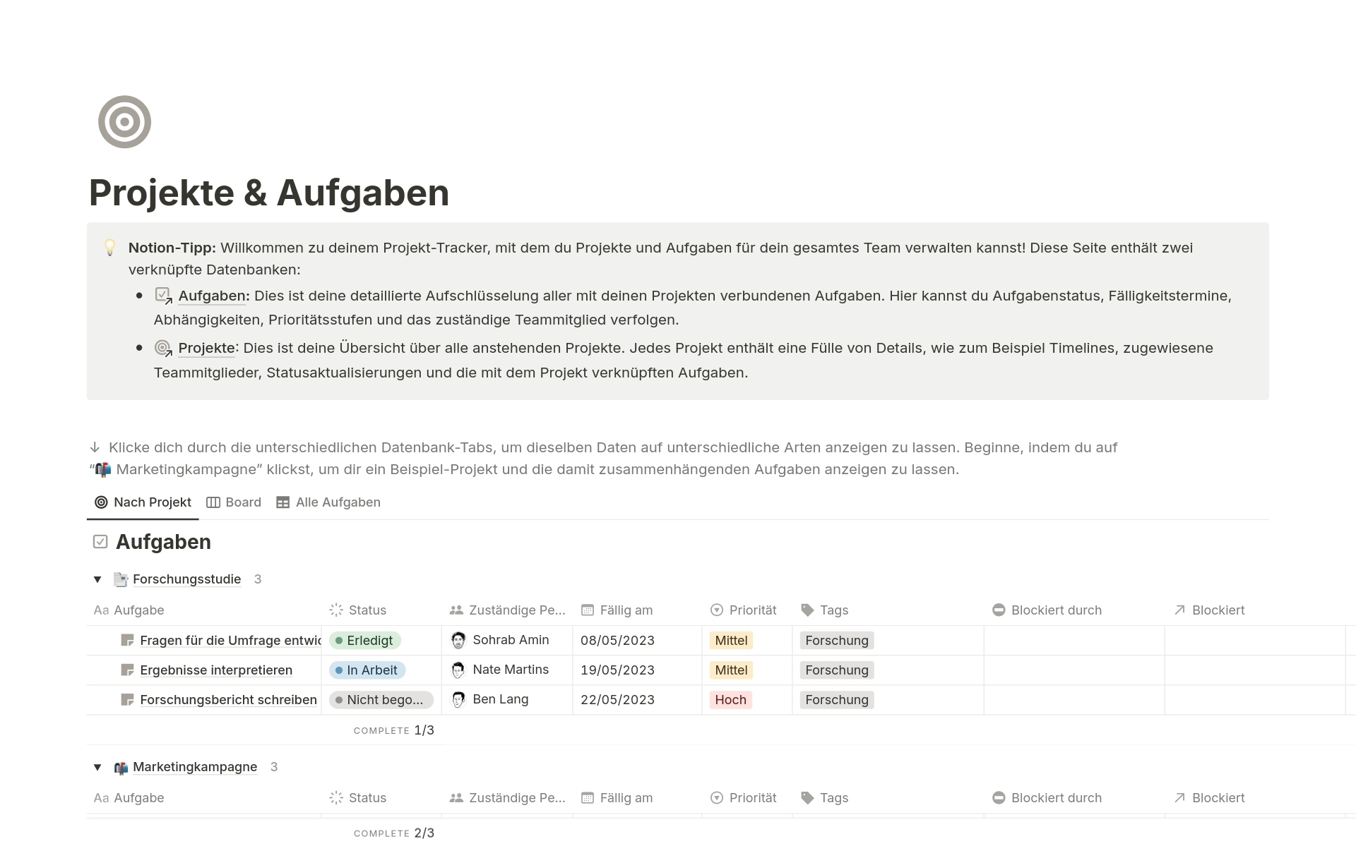Screen dimensions: 1356x846
Task: Click the target page icon above the title
Action: [124, 121]
